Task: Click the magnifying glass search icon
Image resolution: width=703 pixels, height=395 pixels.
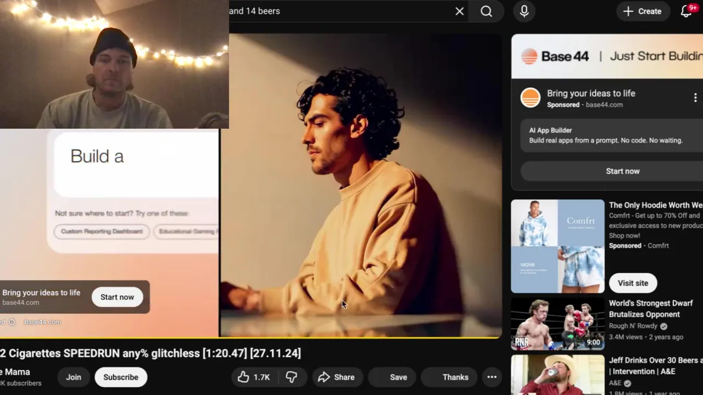Action: (486, 11)
